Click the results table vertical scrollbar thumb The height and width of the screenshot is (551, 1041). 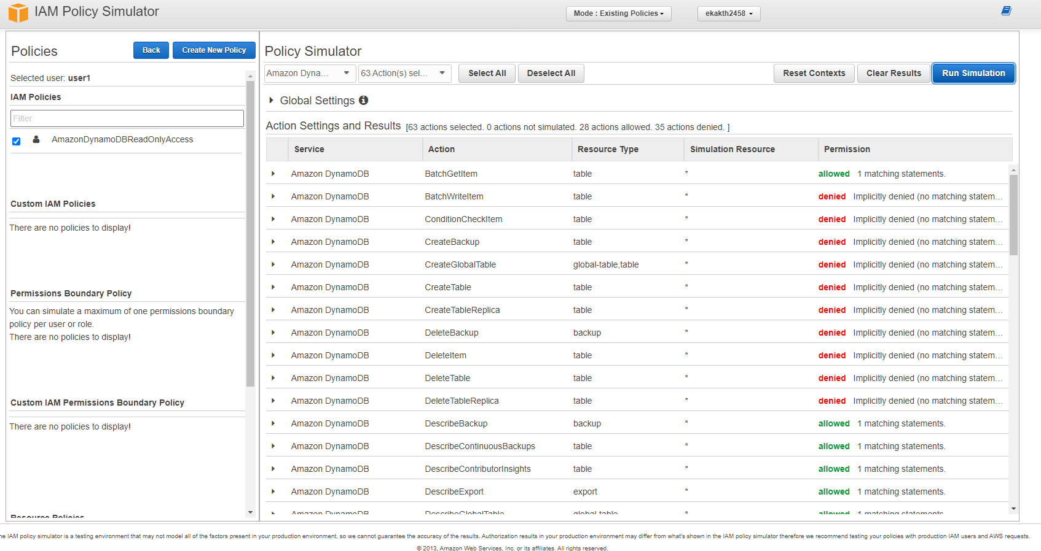[x=1013, y=215]
